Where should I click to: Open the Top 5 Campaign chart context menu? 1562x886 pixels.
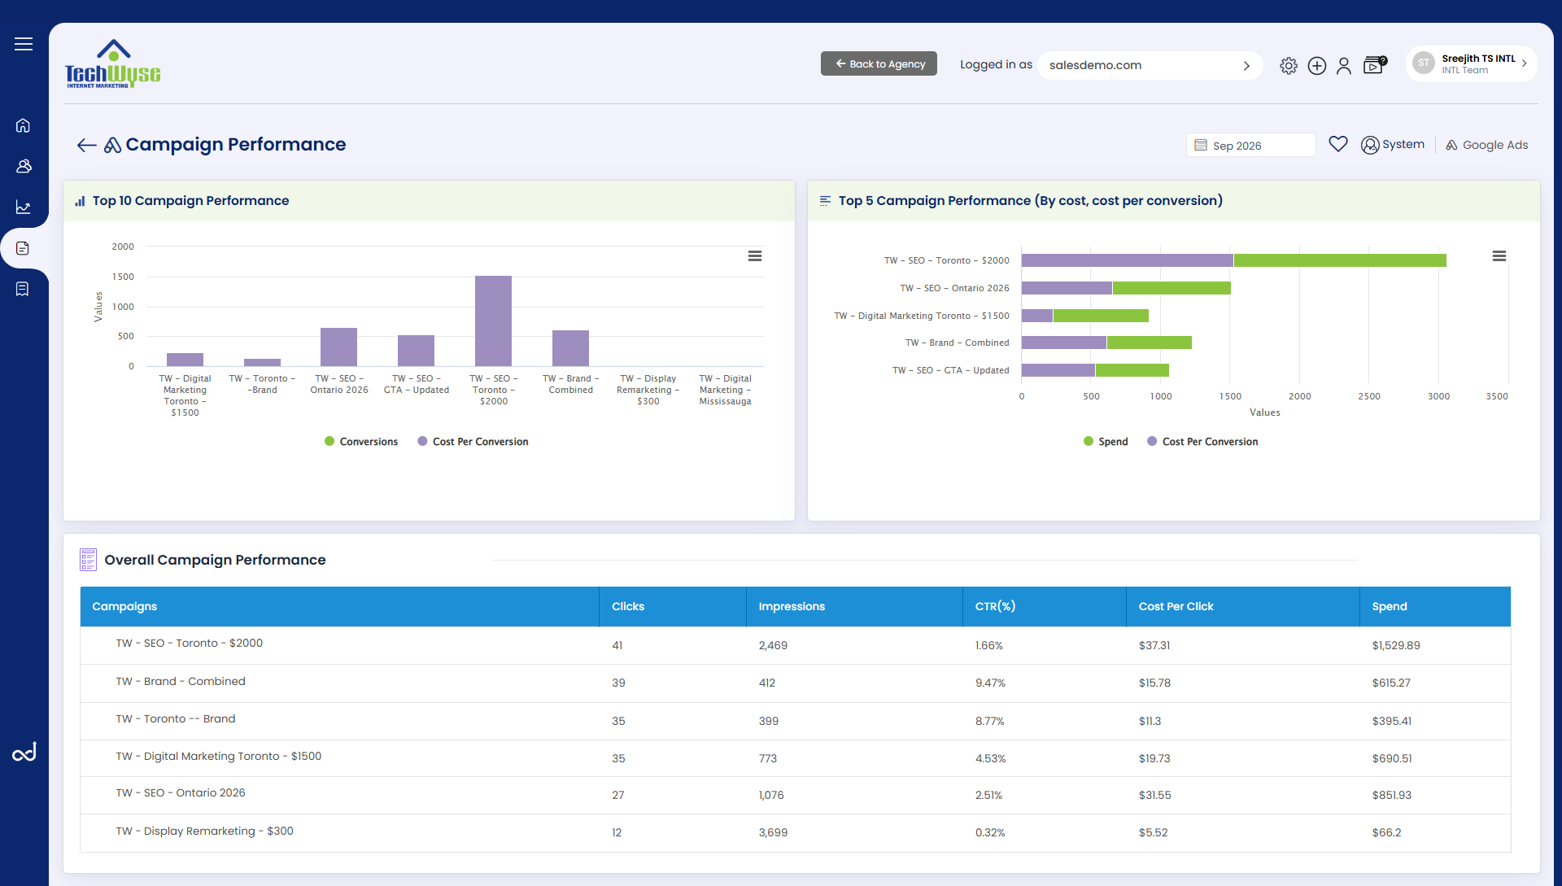(1499, 256)
